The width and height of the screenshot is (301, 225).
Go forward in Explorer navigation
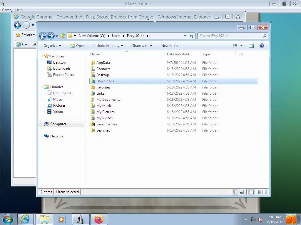(x=51, y=36)
